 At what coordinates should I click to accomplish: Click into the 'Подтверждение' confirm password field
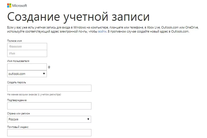[x=49, y=106]
